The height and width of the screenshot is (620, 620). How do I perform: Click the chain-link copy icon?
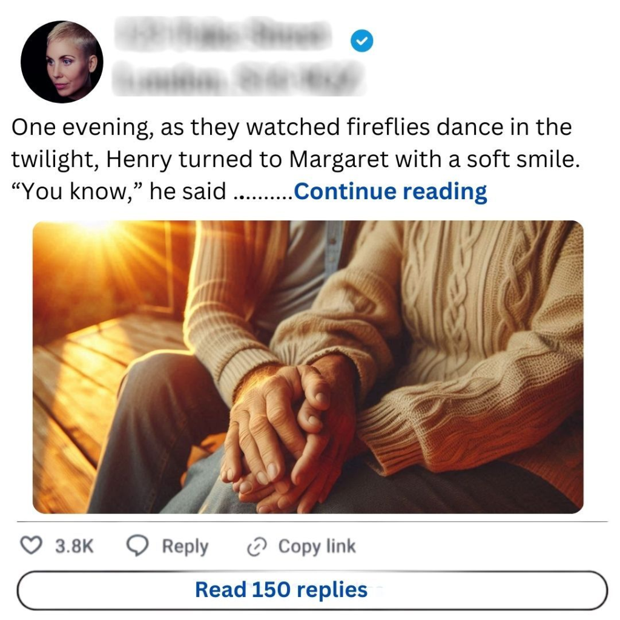257,547
